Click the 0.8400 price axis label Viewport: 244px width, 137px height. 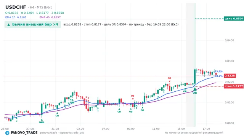(230, 40)
